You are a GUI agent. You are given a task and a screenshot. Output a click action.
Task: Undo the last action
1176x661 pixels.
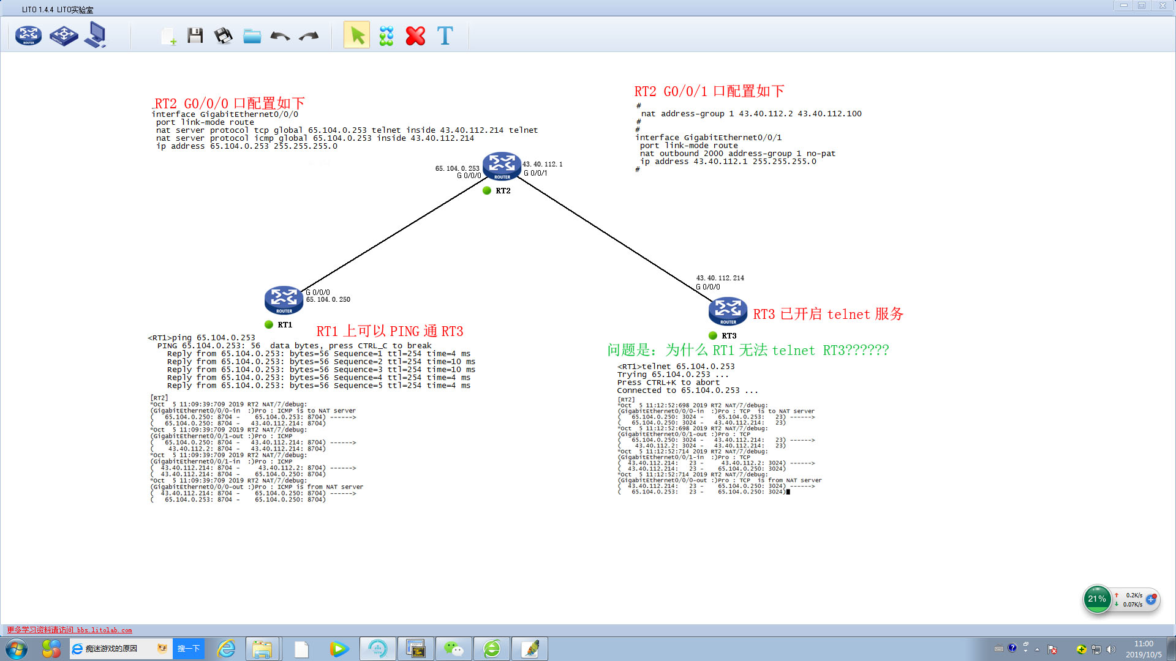point(280,36)
